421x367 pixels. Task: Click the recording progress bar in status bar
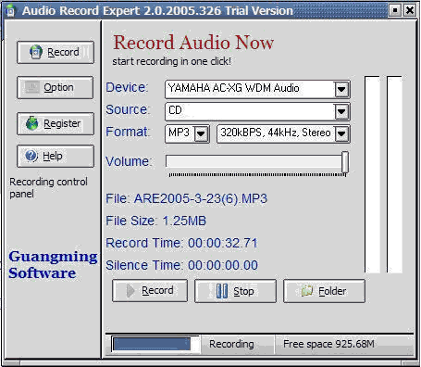[155, 344]
